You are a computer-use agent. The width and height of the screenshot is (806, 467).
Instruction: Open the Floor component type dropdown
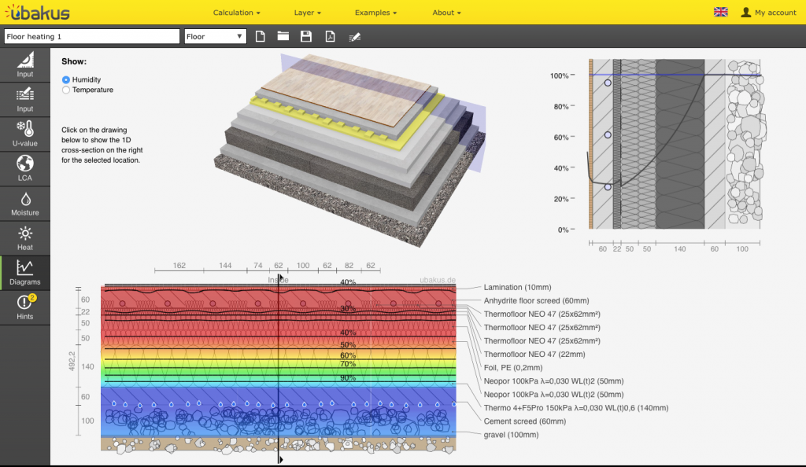(215, 37)
